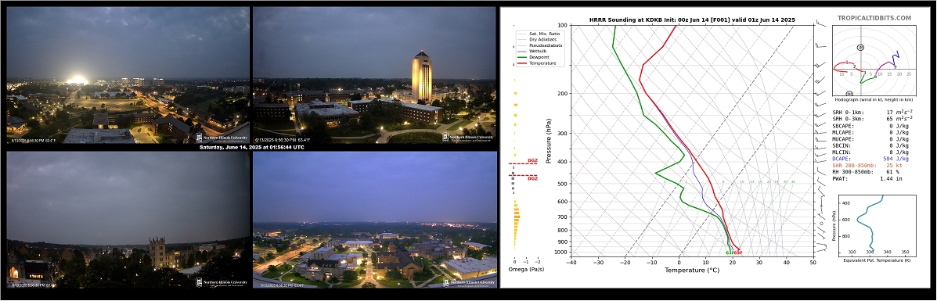Image resolution: width=937 pixels, height=301 pixels.
Task: Click the TROPICALTIDBITS.COM watermark link
Action: (x=874, y=19)
